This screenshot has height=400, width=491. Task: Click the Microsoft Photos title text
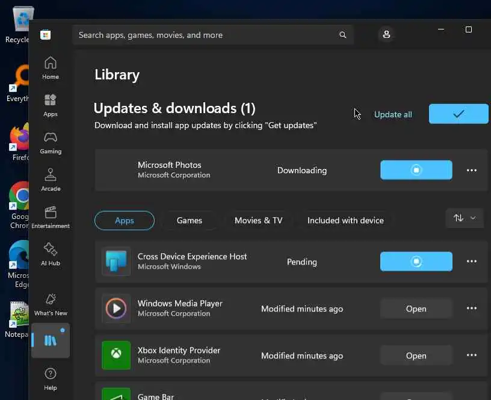click(170, 165)
